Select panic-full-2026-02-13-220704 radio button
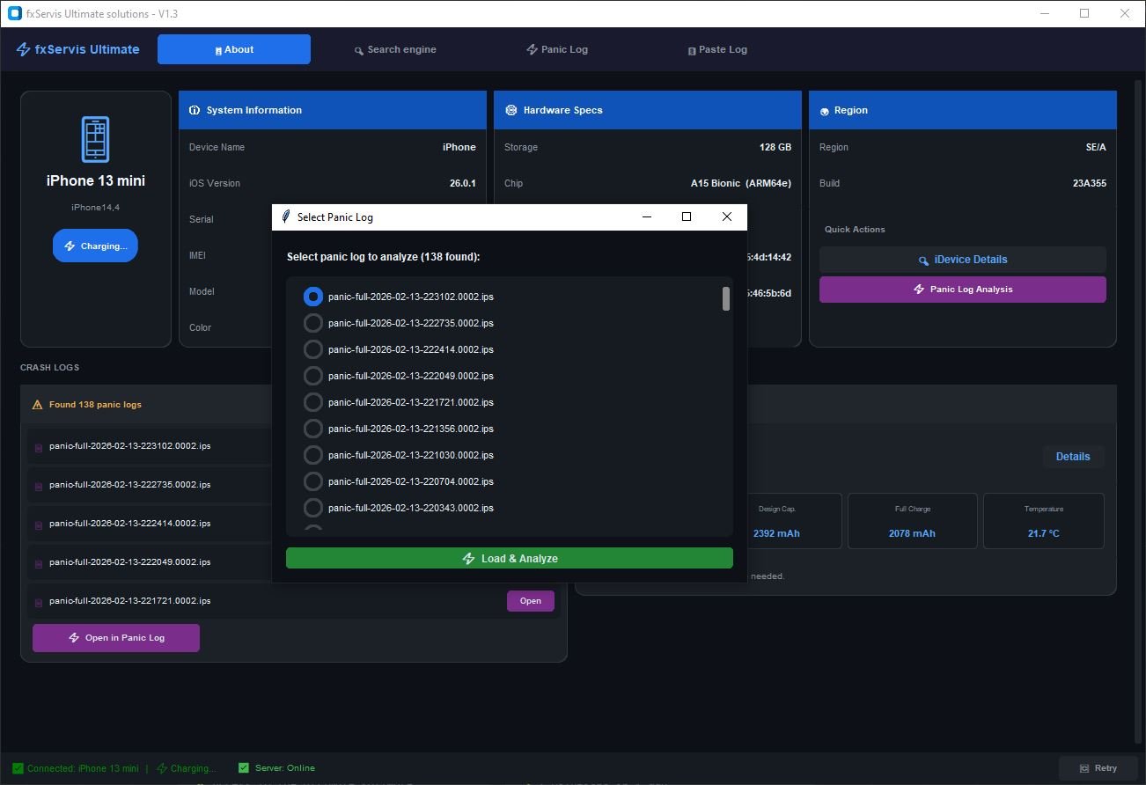This screenshot has height=785, width=1146. click(312, 481)
